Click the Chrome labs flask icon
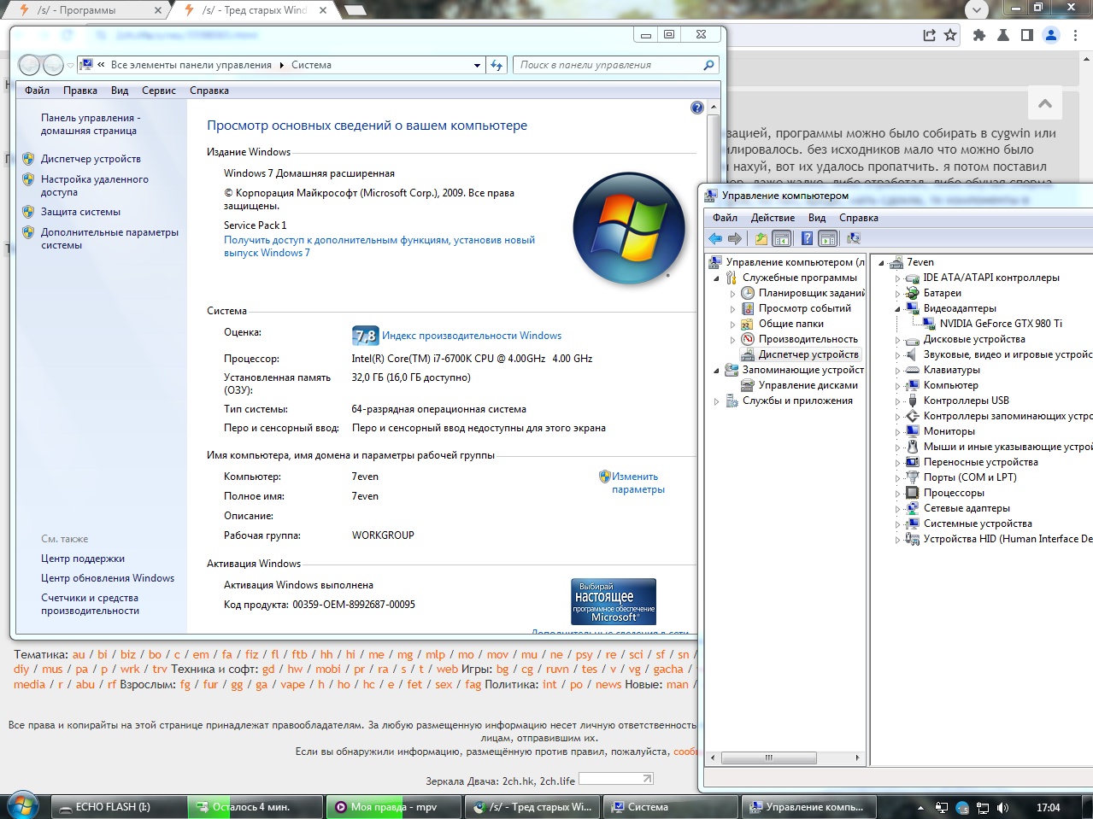The image size is (1093, 819). (1003, 35)
